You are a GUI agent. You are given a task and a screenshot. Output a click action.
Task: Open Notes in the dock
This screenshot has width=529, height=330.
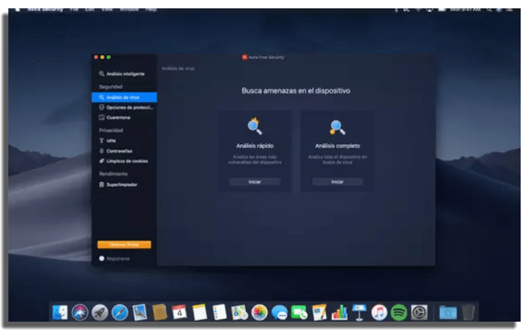coord(199,313)
